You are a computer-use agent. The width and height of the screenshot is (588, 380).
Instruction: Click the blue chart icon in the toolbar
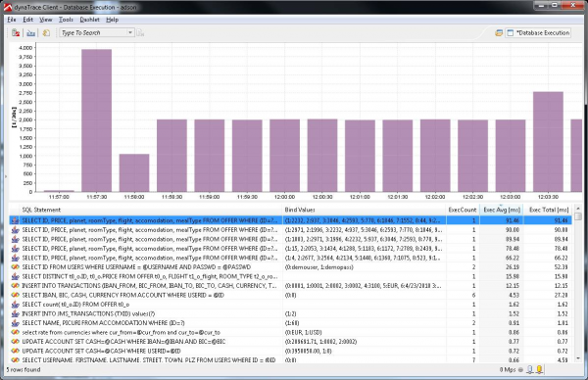tap(30, 33)
